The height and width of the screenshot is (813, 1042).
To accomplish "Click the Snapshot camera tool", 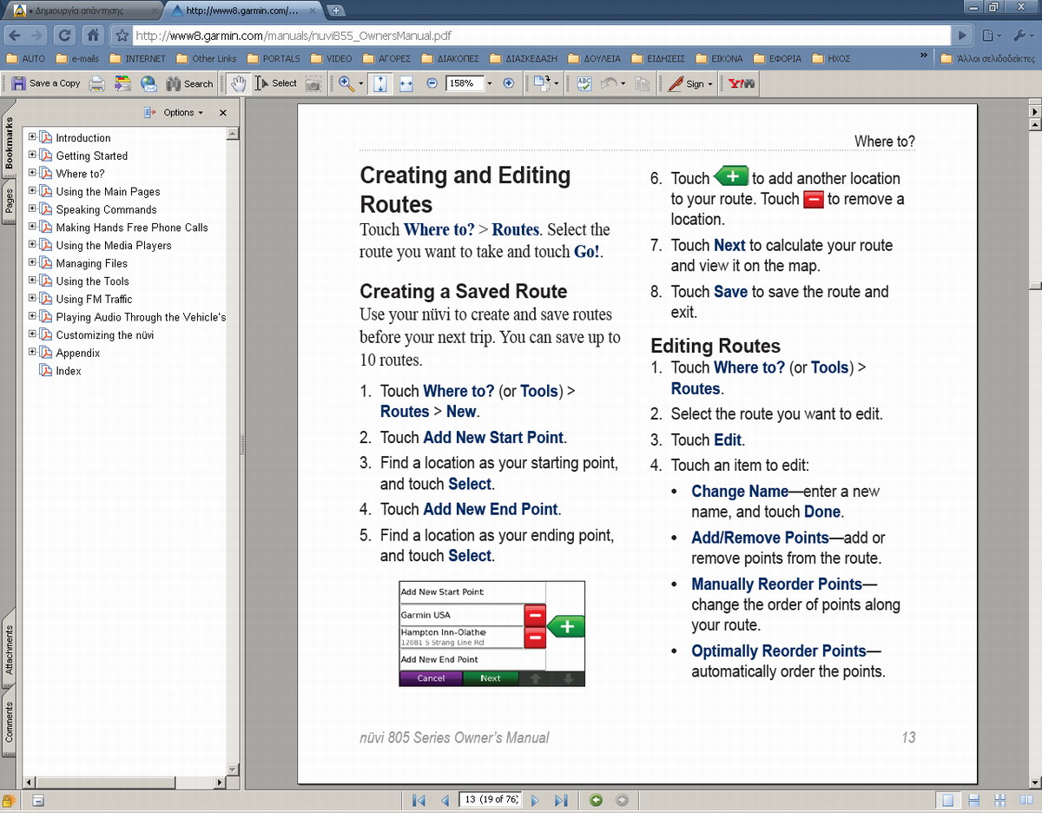I will coord(313,83).
